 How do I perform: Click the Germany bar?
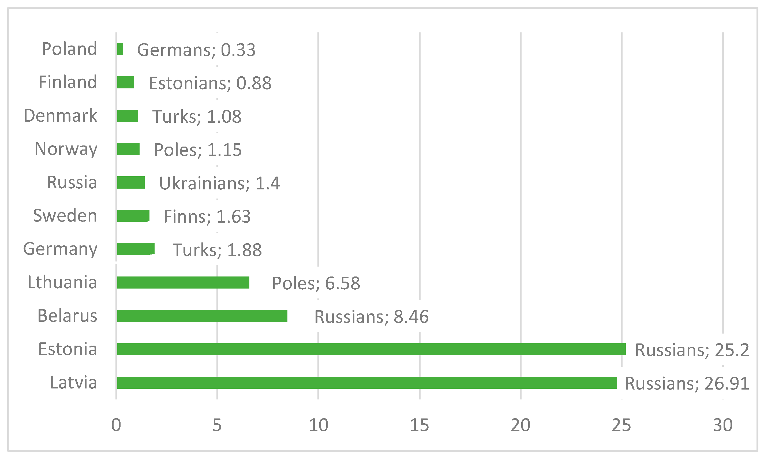(136, 249)
